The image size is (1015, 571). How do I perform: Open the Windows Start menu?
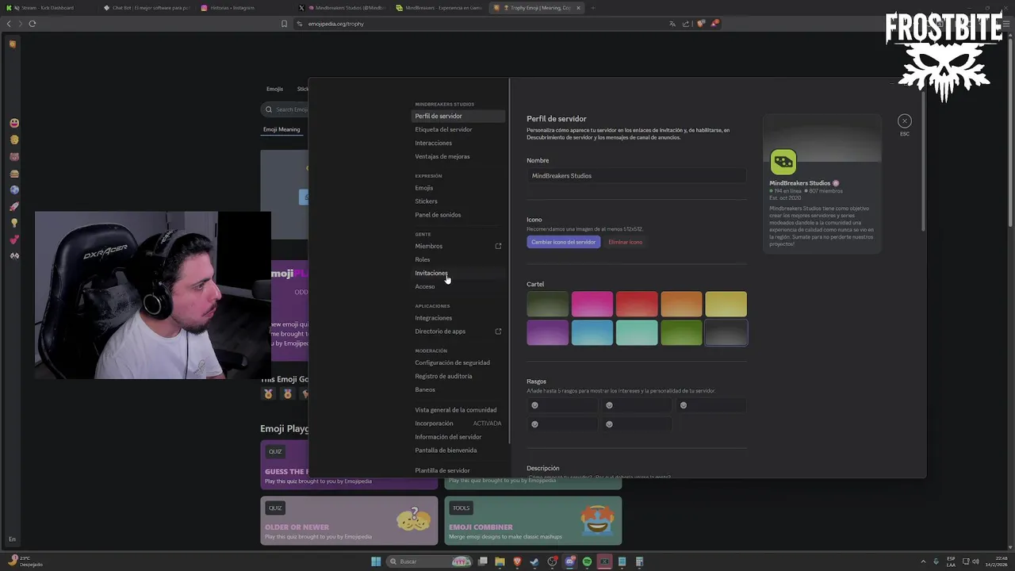pos(376,561)
